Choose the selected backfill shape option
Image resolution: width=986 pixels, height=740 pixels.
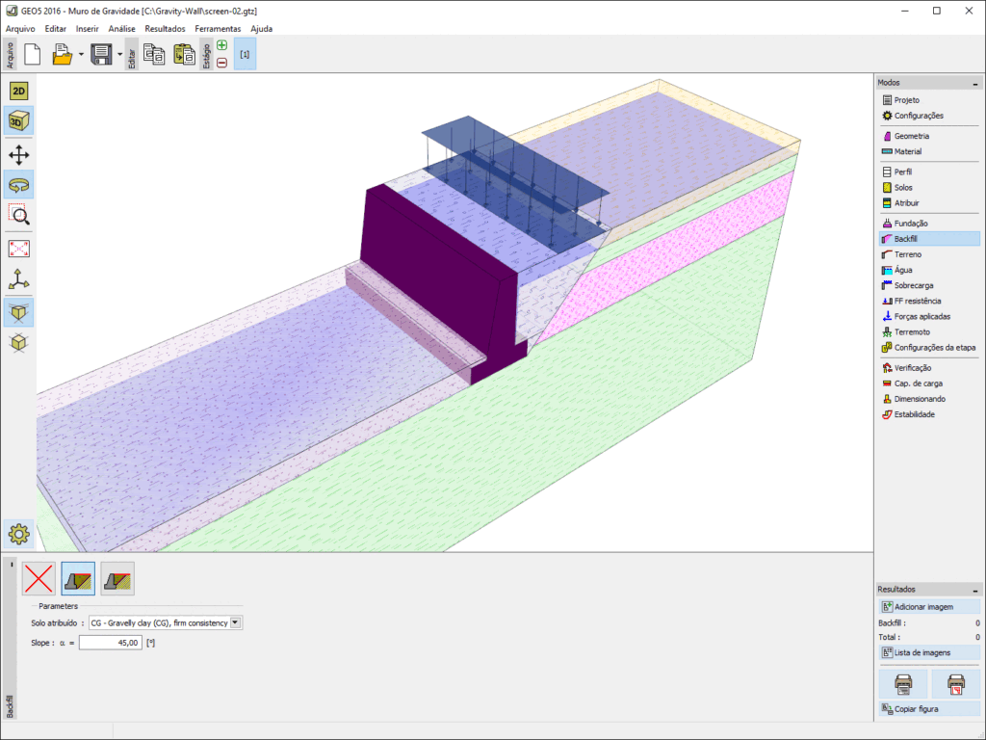tap(78, 578)
